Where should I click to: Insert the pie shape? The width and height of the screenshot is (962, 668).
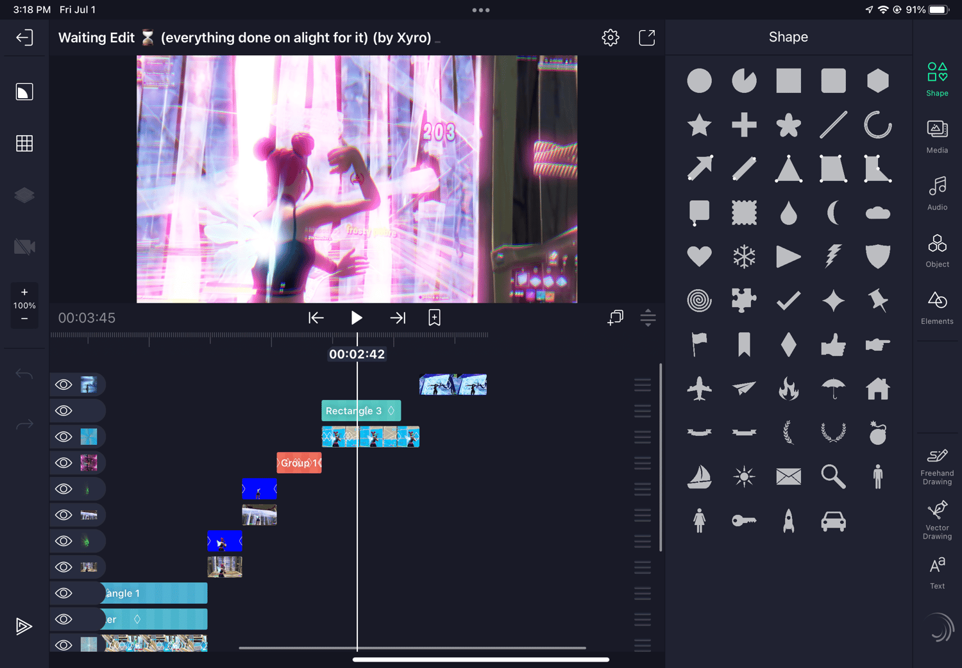[744, 81]
